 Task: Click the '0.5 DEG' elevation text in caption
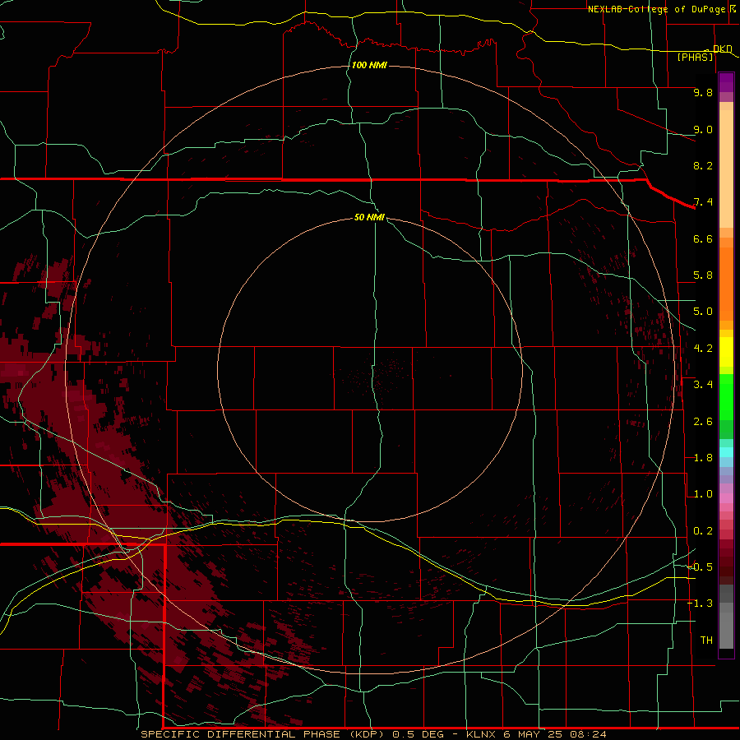(418, 734)
